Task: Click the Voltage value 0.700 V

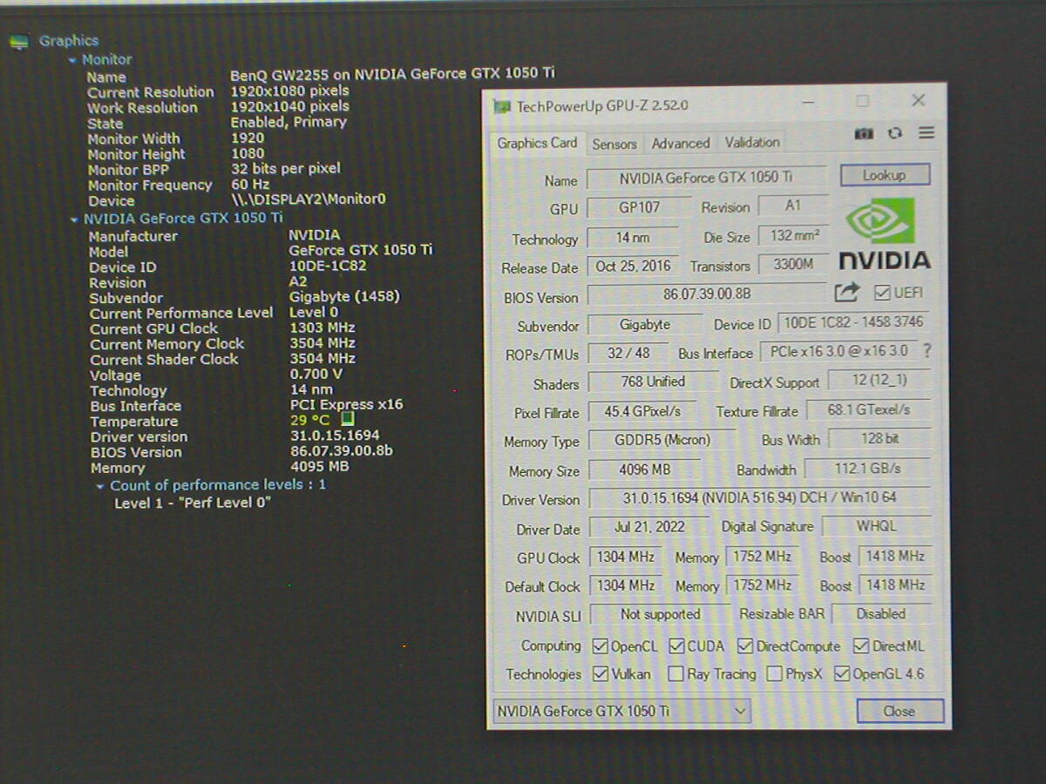Action: pyautogui.click(x=316, y=374)
